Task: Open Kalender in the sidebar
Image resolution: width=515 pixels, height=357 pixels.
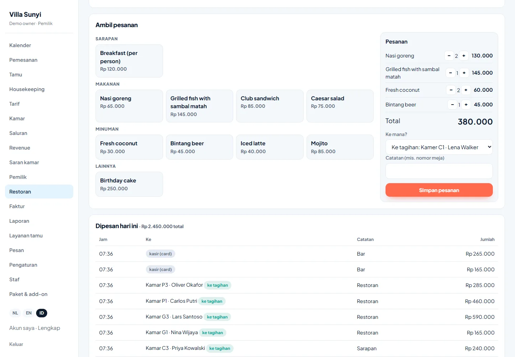Action: (39, 45)
